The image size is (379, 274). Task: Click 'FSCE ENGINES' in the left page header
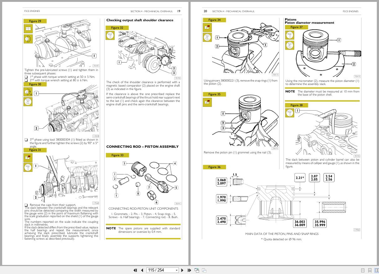tap(32, 11)
